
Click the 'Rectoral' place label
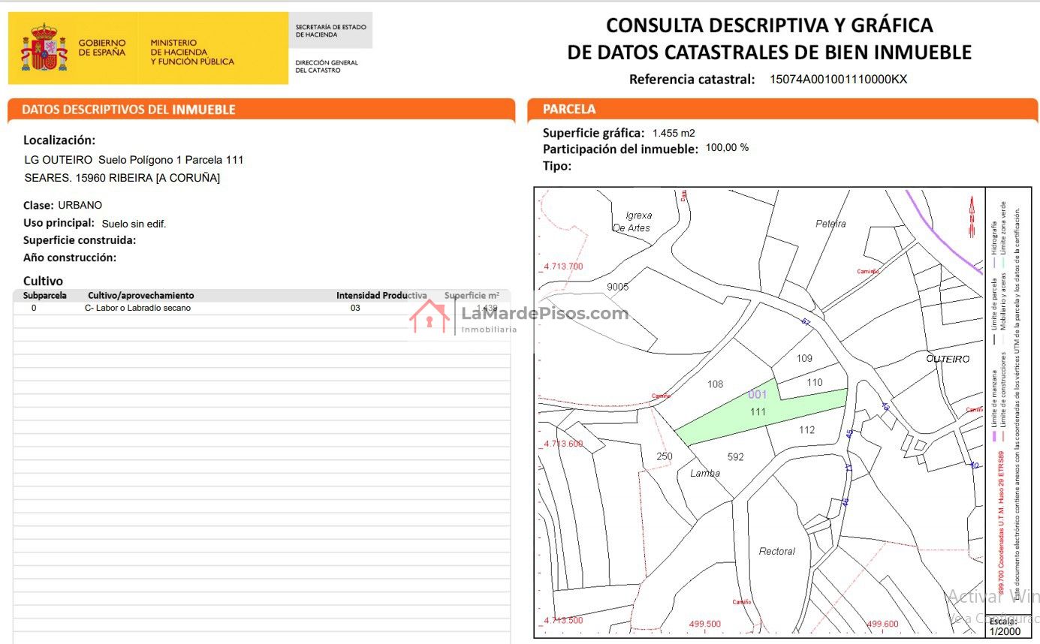pos(776,551)
